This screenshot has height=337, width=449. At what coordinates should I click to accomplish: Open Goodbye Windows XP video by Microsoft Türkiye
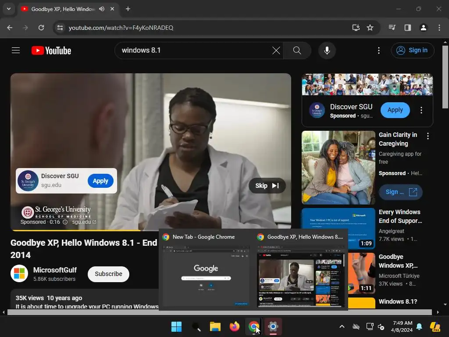tap(398, 261)
